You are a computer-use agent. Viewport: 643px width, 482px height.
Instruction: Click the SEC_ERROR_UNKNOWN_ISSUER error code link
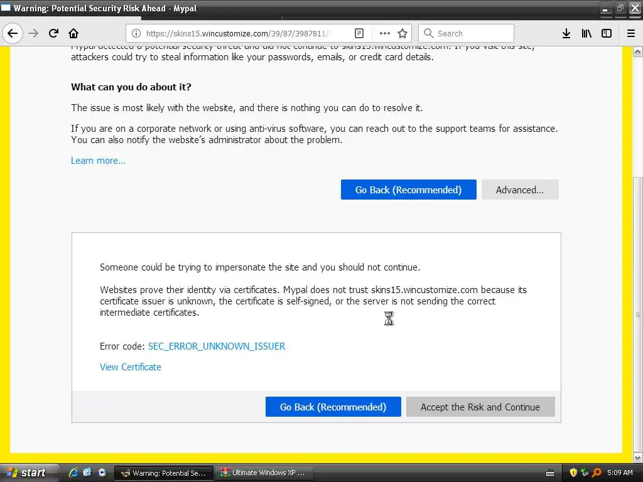coord(217,346)
